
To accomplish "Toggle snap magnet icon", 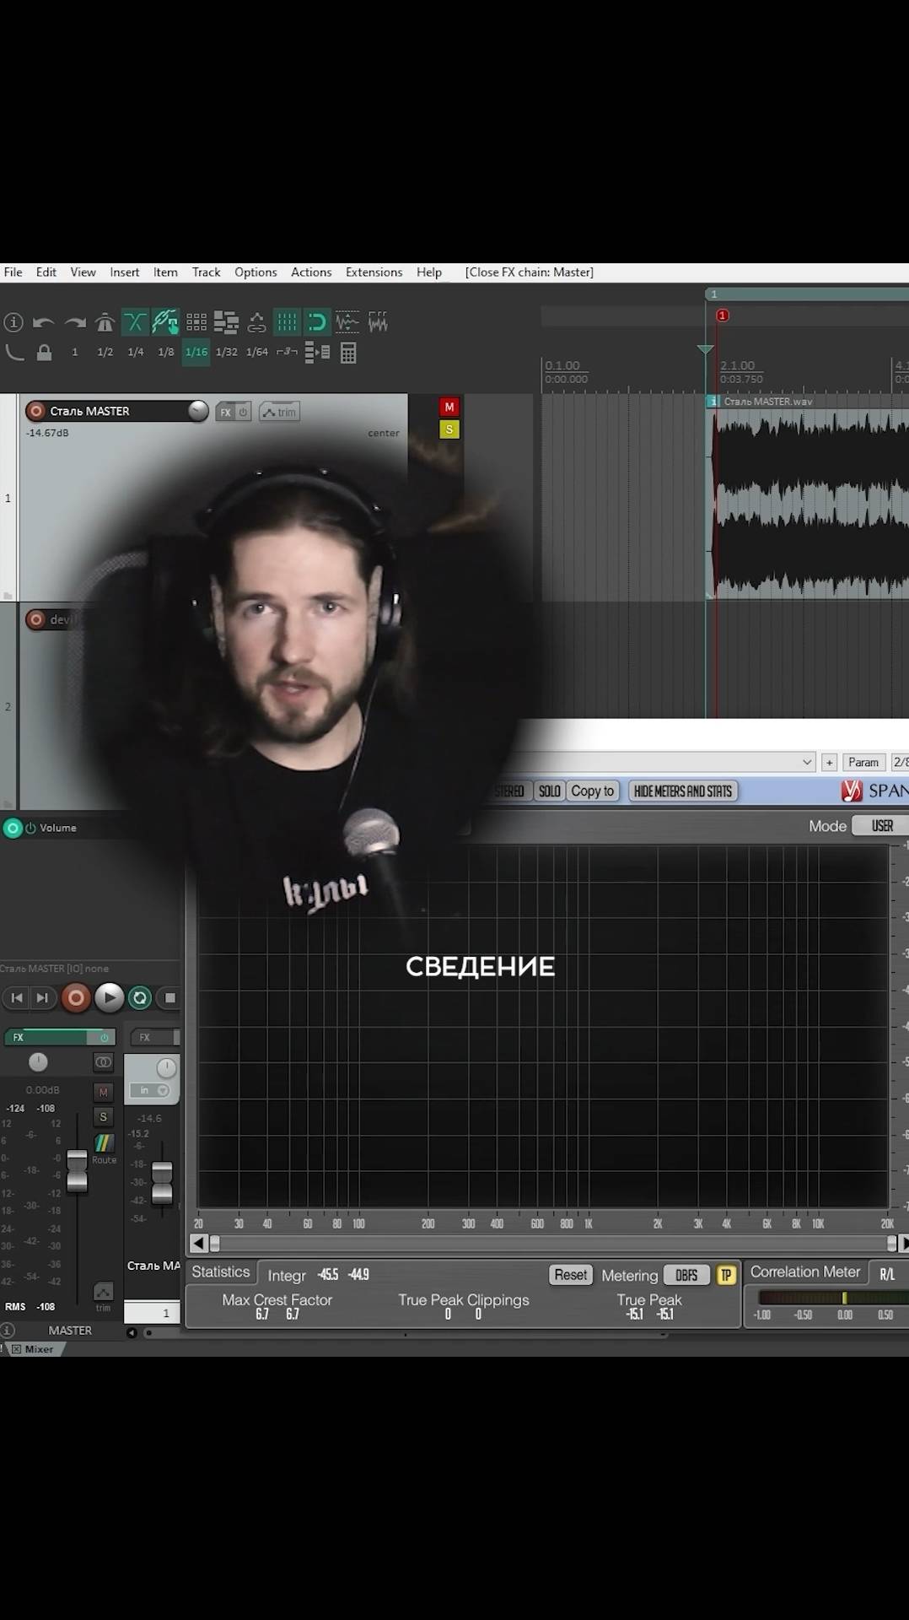I will tap(317, 321).
